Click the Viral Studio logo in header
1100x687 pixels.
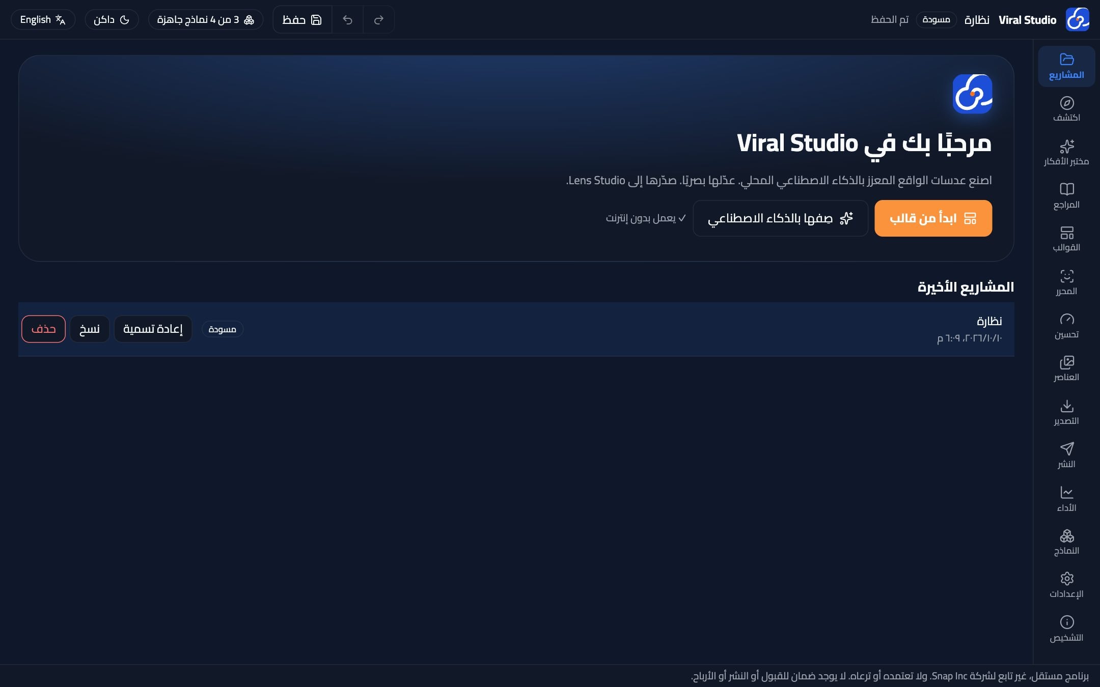click(1078, 20)
